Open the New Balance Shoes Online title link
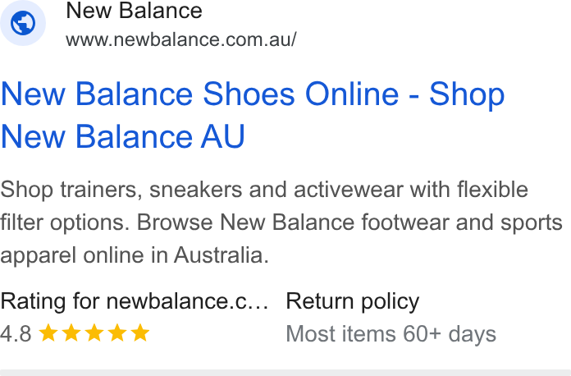The image size is (571, 376). pos(253,115)
